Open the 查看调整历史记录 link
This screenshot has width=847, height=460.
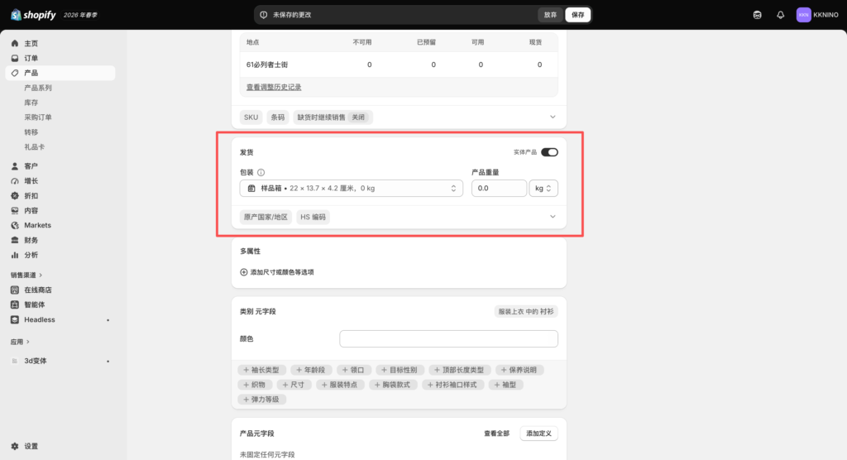pyautogui.click(x=274, y=87)
